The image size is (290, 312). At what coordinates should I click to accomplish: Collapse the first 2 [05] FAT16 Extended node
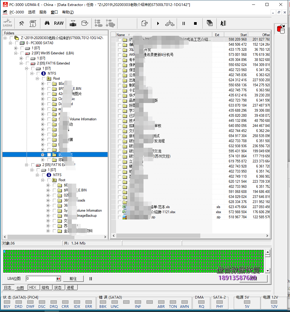point(21,63)
